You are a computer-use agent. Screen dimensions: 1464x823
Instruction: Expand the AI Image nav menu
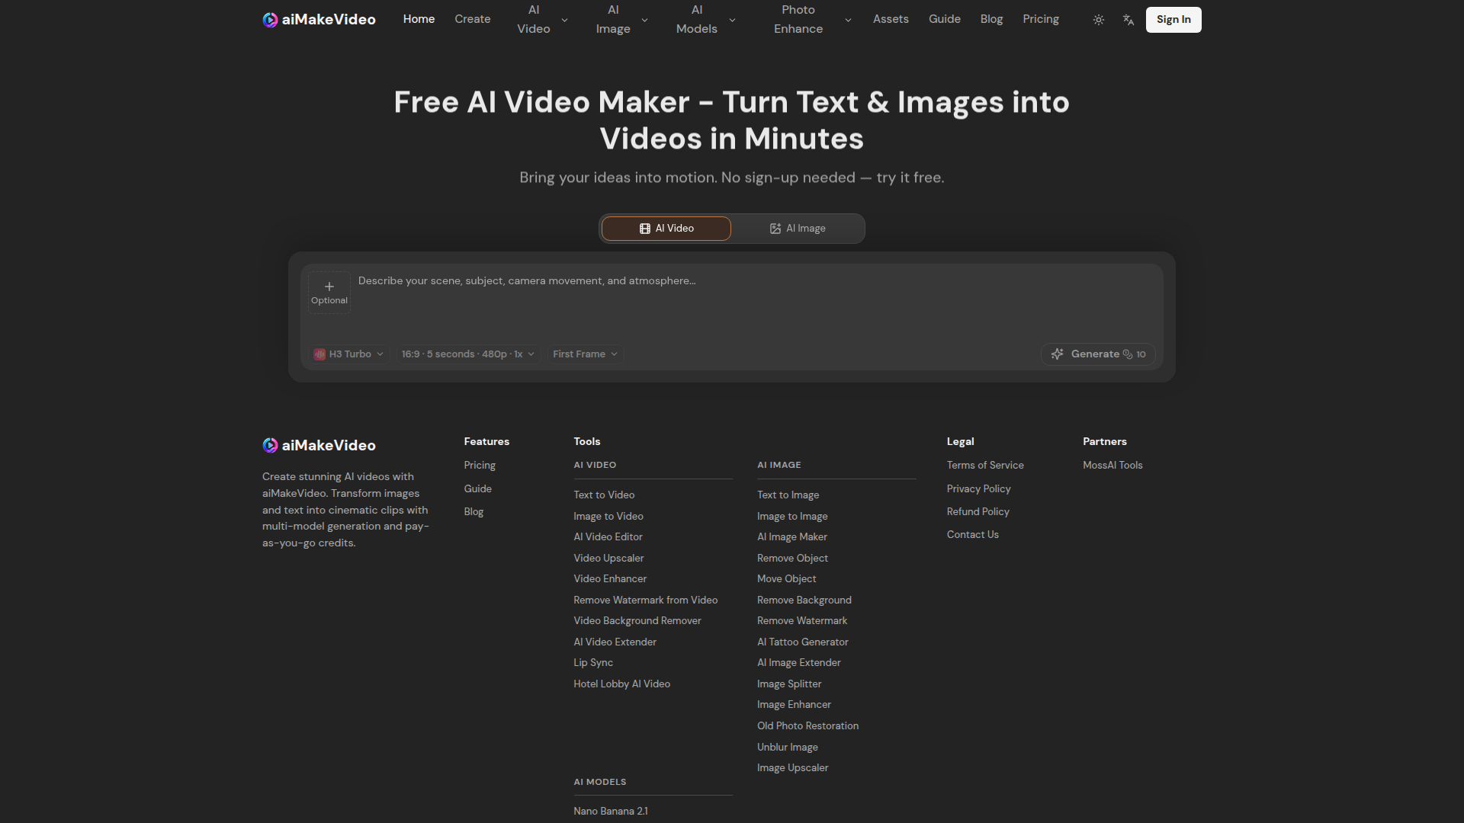pyautogui.click(x=621, y=19)
